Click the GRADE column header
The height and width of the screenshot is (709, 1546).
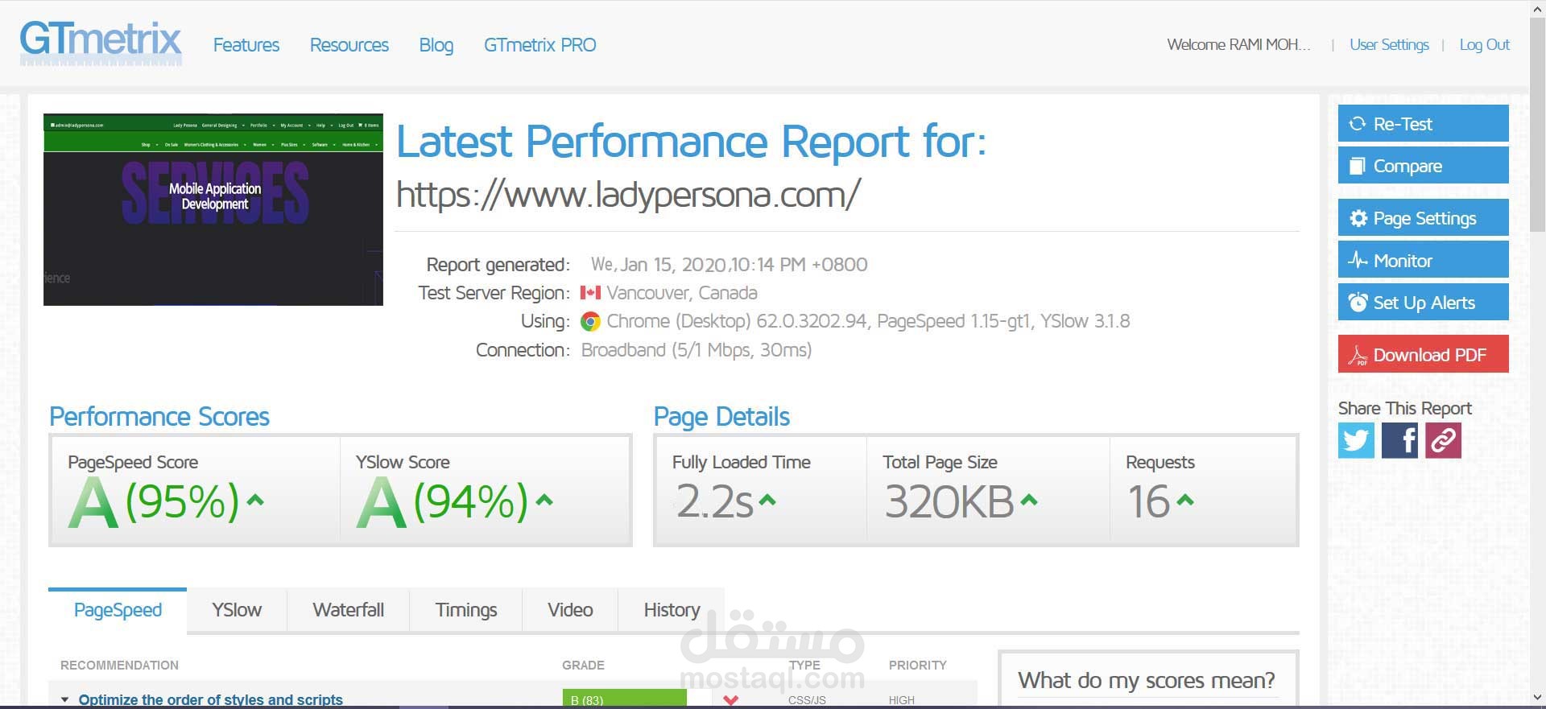(x=583, y=665)
